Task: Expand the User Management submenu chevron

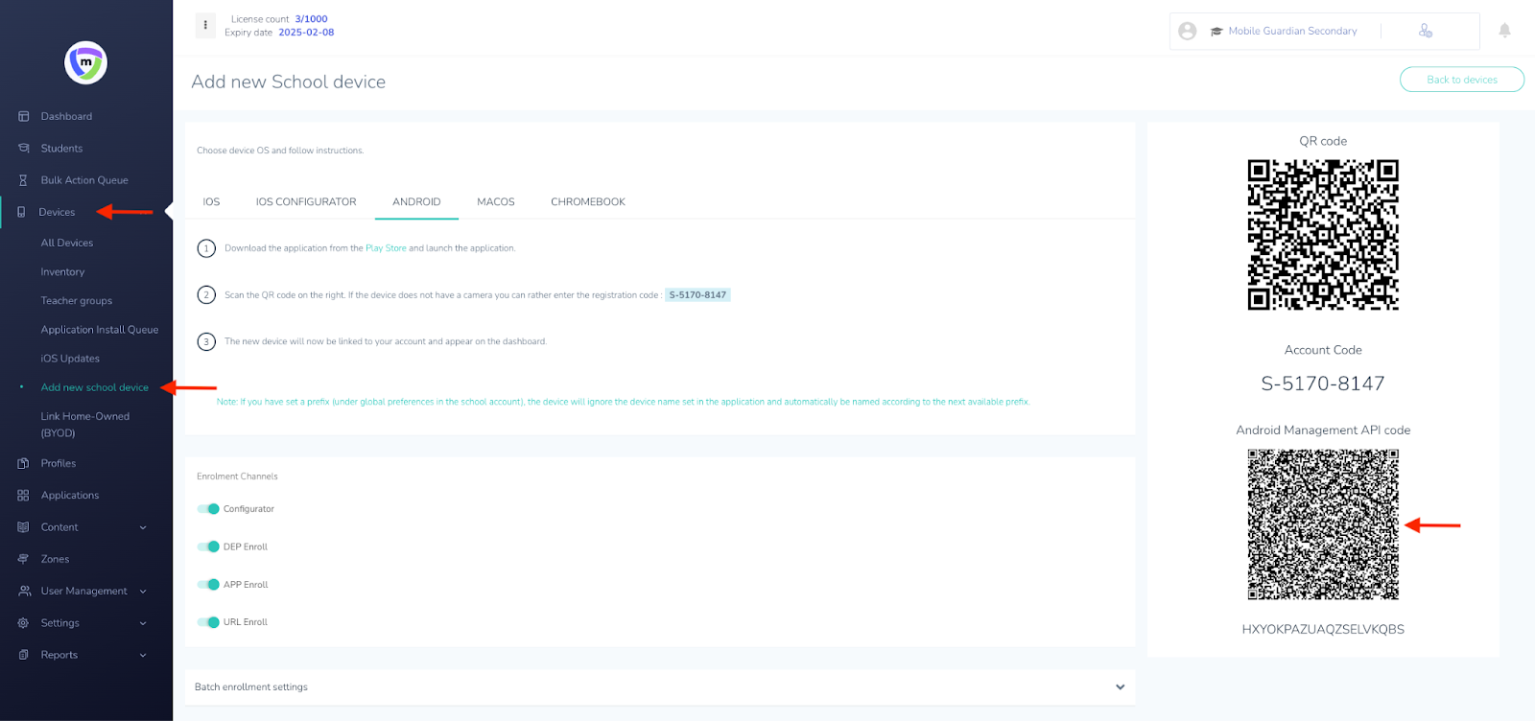Action: (143, 592)
